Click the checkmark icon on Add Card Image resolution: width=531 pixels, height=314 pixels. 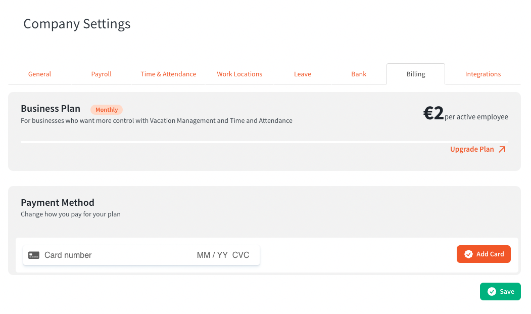pos(469,254)
